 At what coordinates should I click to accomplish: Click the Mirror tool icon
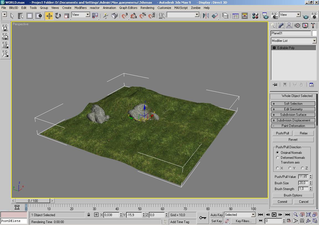(206, 16)
